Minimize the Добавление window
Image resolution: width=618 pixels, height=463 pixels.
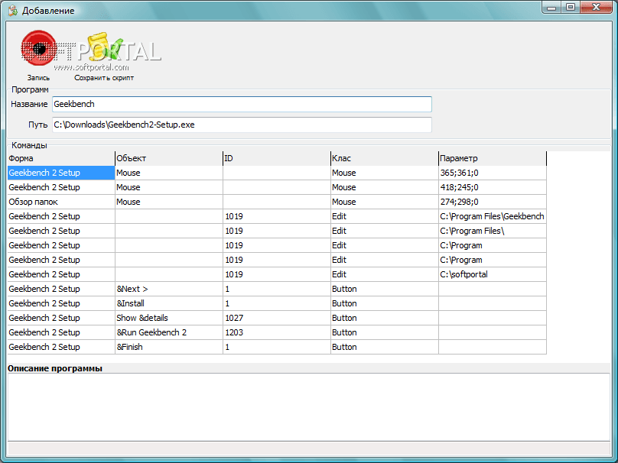(x=551, y=8)
